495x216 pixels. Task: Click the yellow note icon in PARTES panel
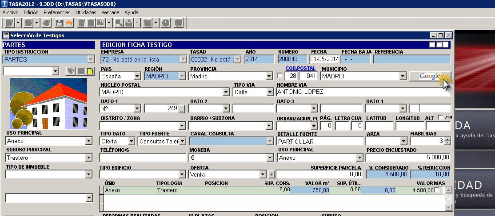tap(90, 71)
